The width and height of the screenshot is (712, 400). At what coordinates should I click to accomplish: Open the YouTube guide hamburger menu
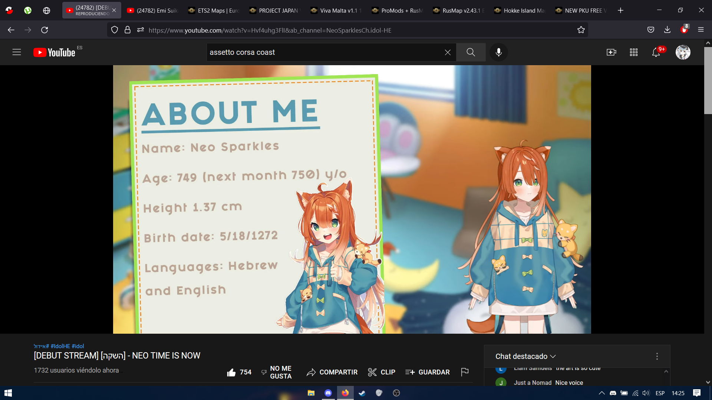(x=17, y=52)
